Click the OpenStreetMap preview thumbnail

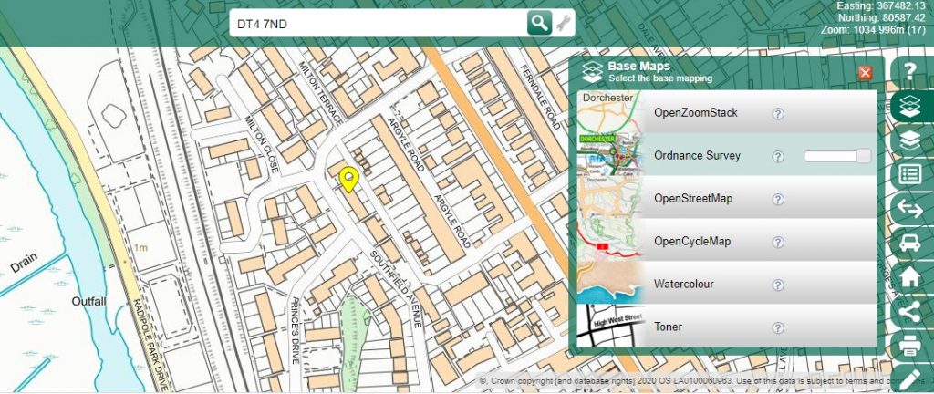point(609,198)
